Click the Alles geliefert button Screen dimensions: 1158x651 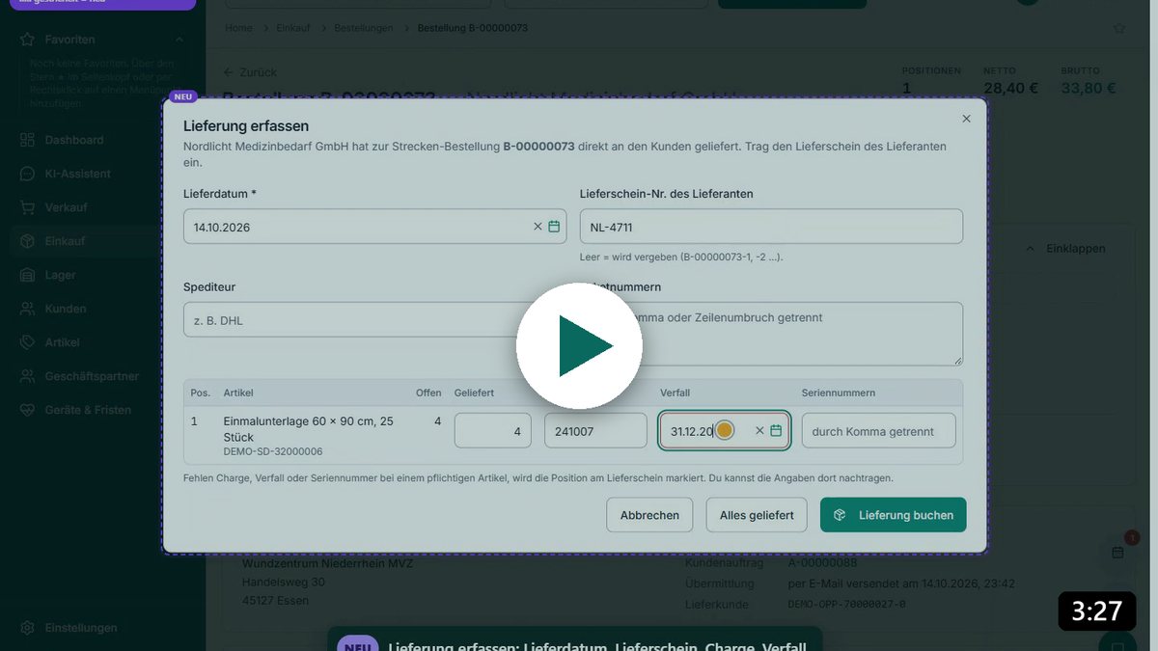(757, 515)
